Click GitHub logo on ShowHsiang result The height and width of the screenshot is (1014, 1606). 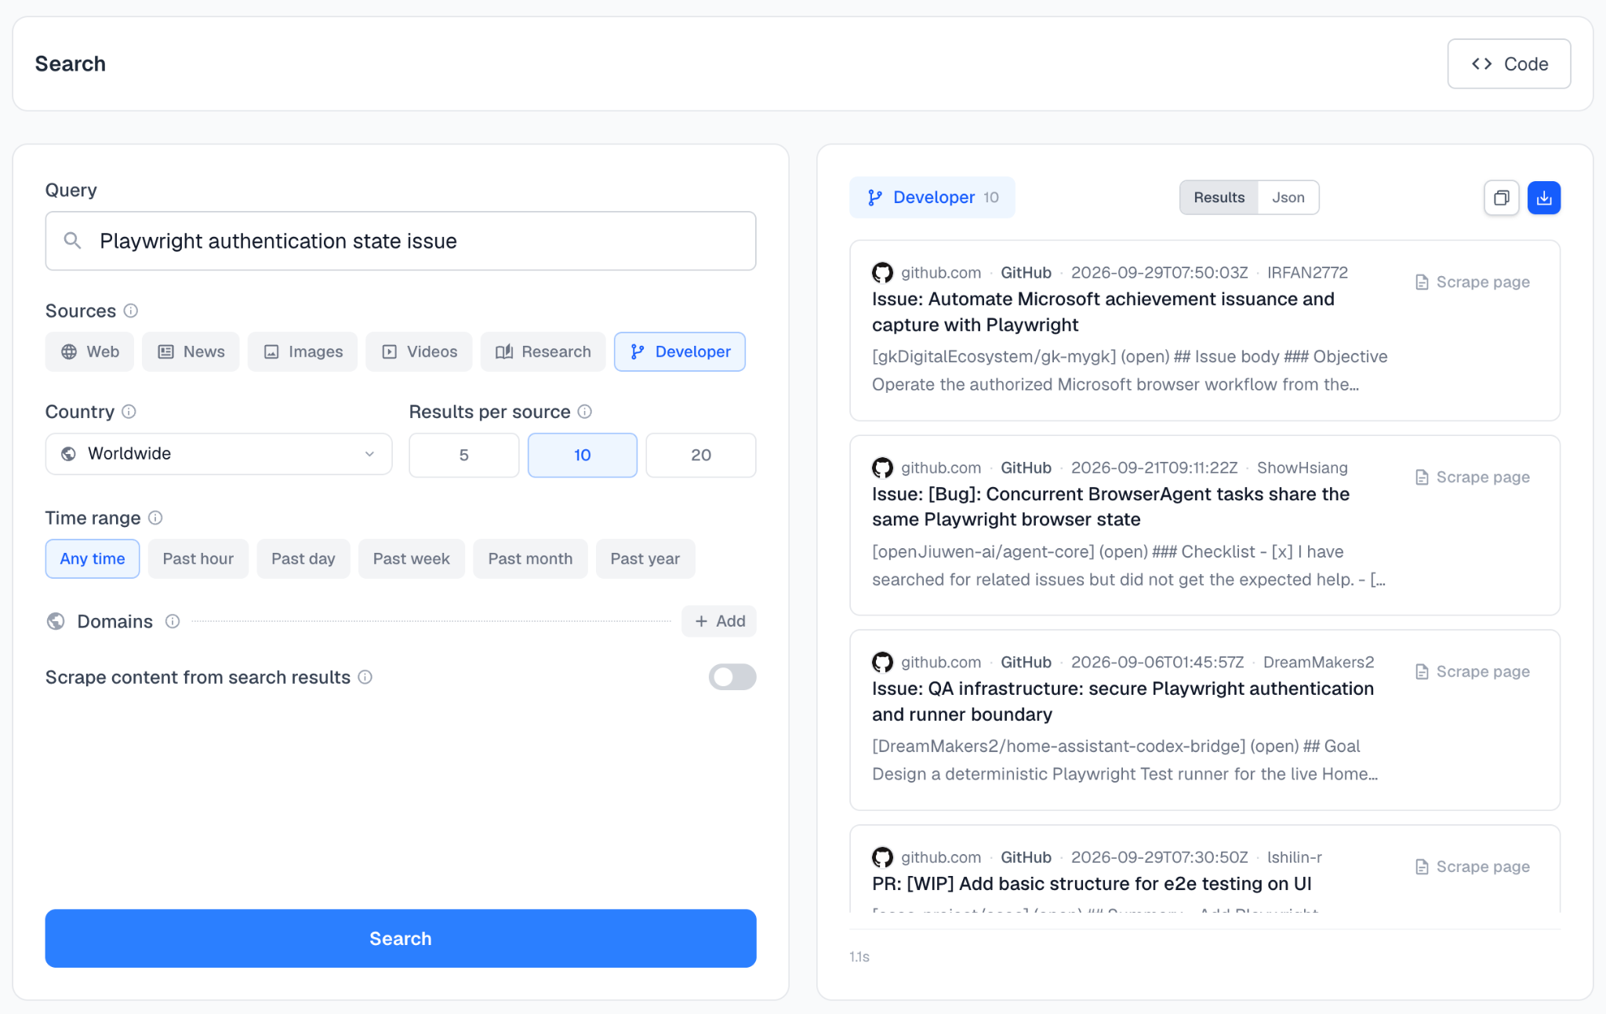click(x=883, y=468)
